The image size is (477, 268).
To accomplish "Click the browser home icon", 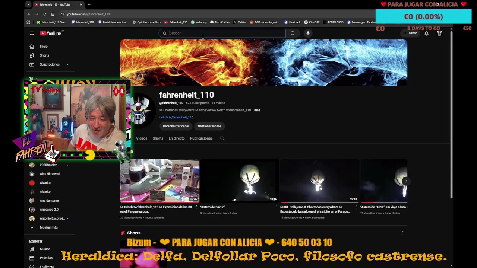I will click(x=53, y=14).
